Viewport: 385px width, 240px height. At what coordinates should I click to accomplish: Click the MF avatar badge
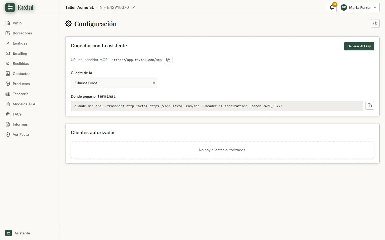(x=344, y=7)
